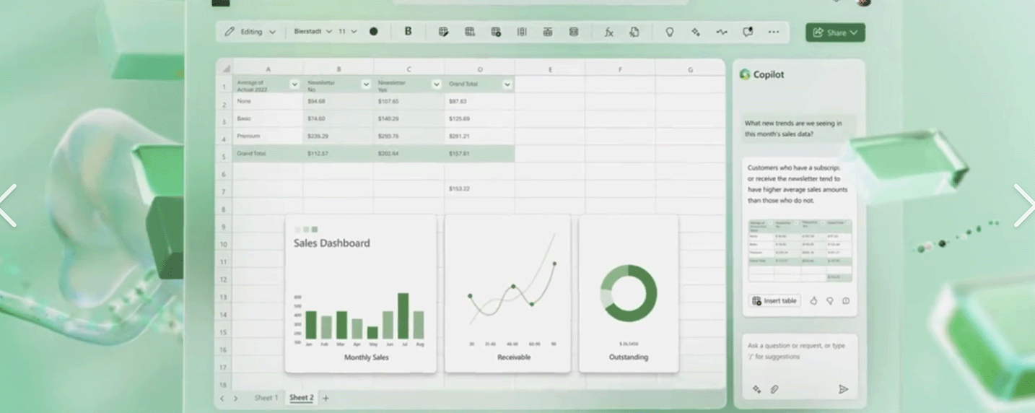Open the comments icon in toolbar

748,32
